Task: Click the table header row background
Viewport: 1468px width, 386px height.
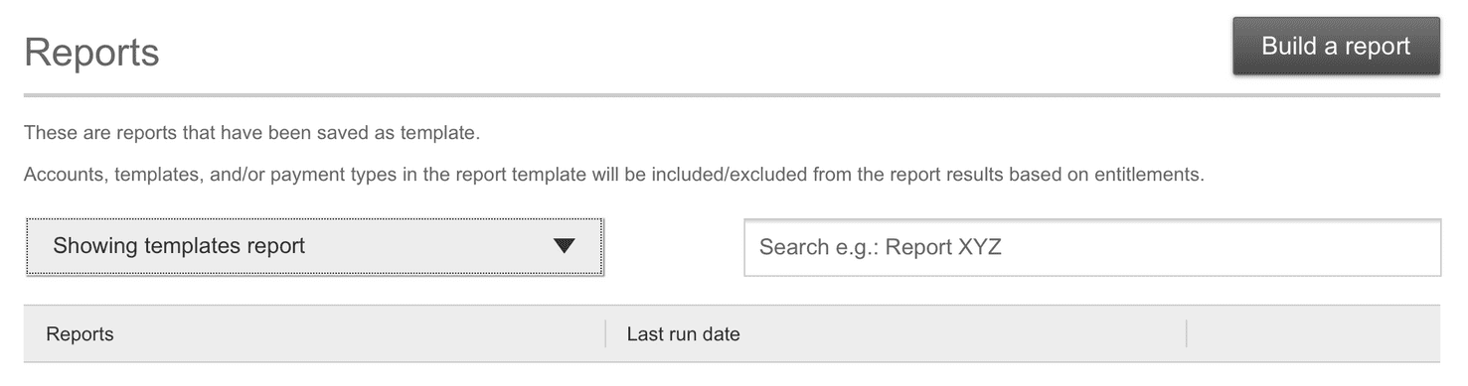Action: click(732, 334)
